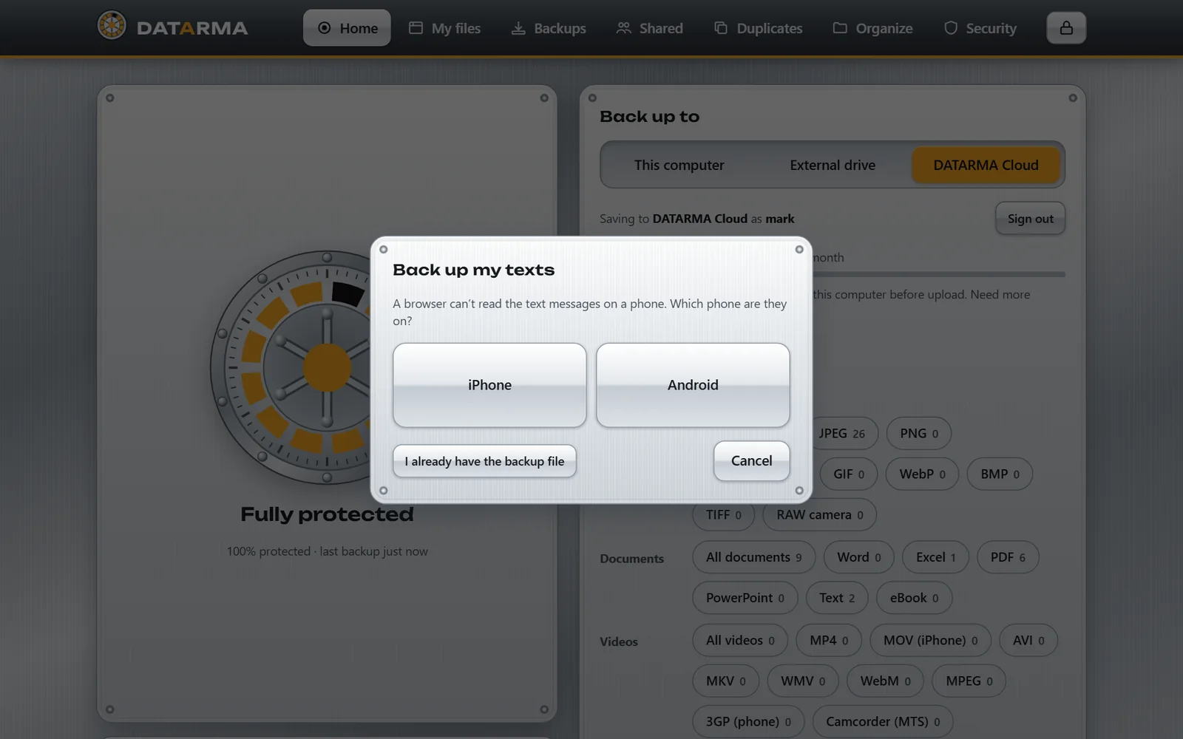Image resolution: width=1183 pixels, height=739 pixels.
Task: Select DATARMA Cloud as backup destination
Action: click(x=986, y=165)
